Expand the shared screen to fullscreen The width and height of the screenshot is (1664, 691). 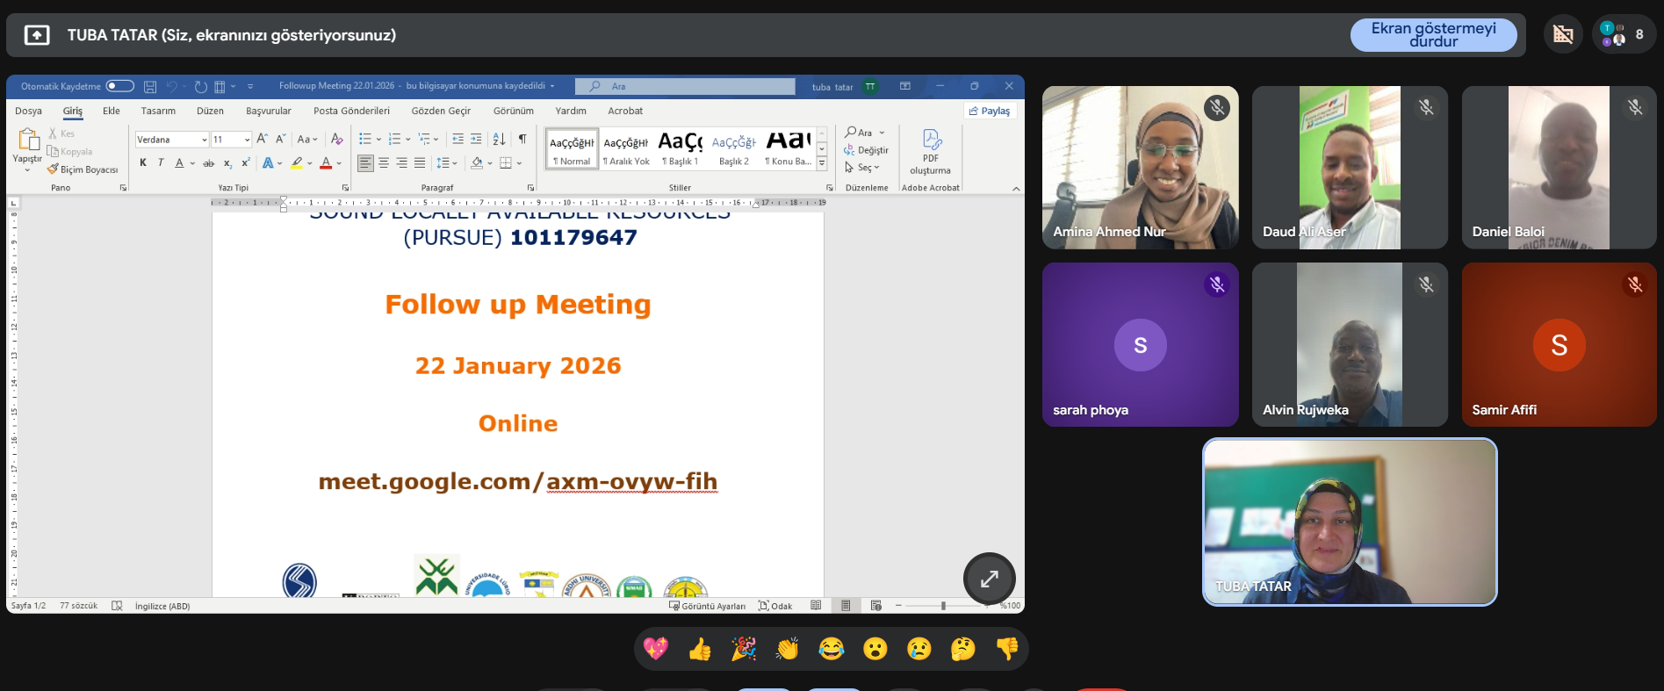(x=989, y=579)
